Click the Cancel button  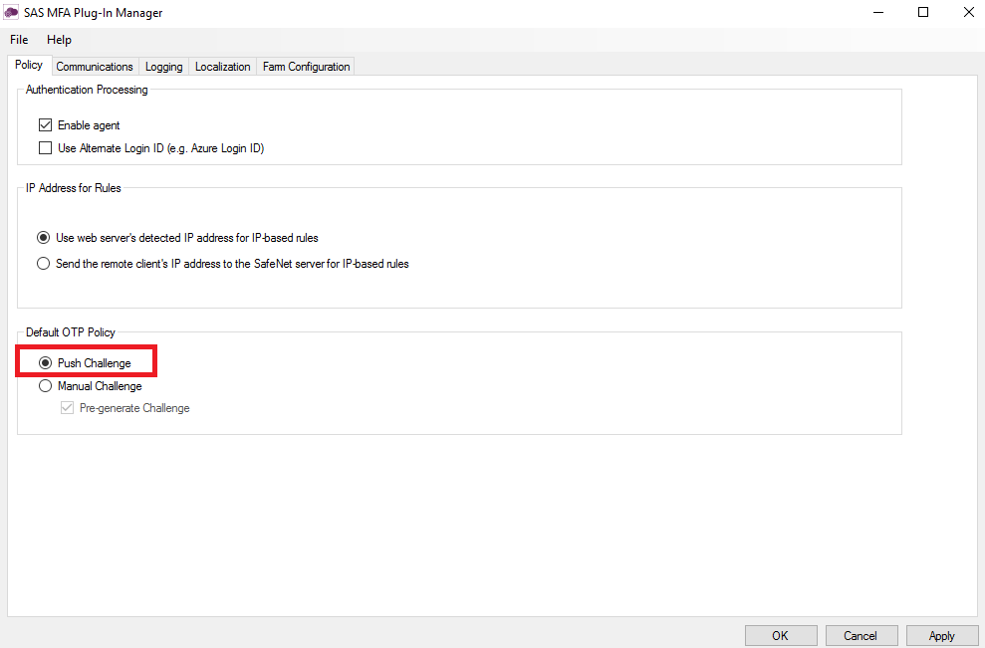[860, 636]
